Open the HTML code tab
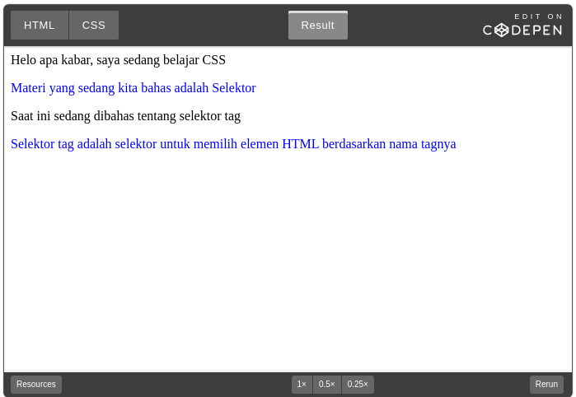The image size is (576, 397). point(40,26)
